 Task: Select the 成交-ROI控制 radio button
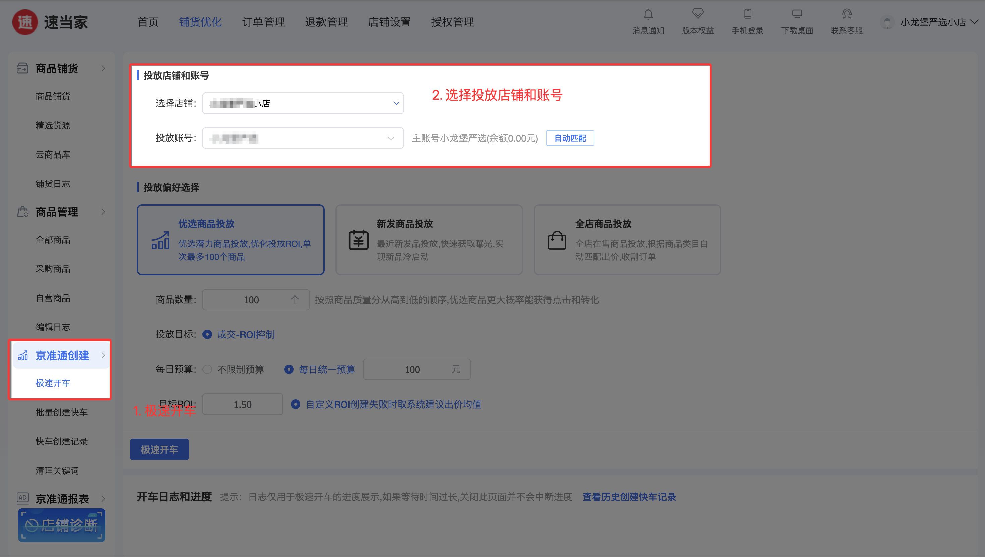point(207,335)
